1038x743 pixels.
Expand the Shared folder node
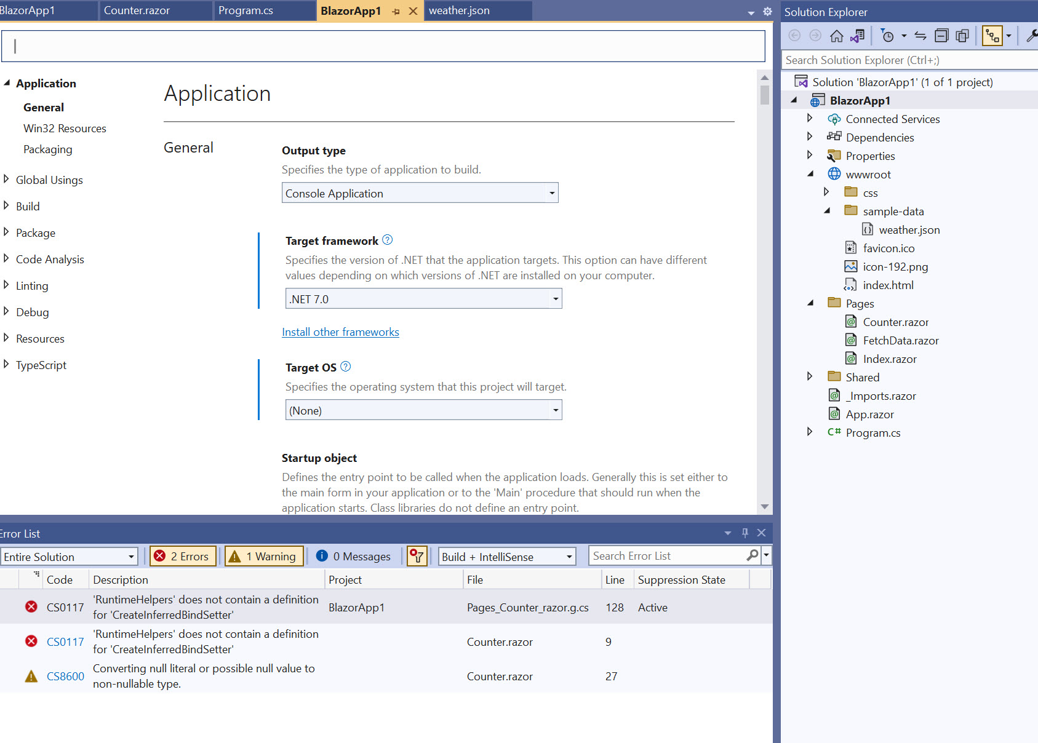point(810,376)
